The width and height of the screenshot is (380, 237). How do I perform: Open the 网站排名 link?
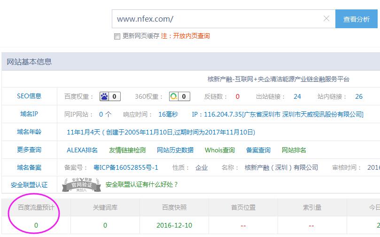[294, 150]
